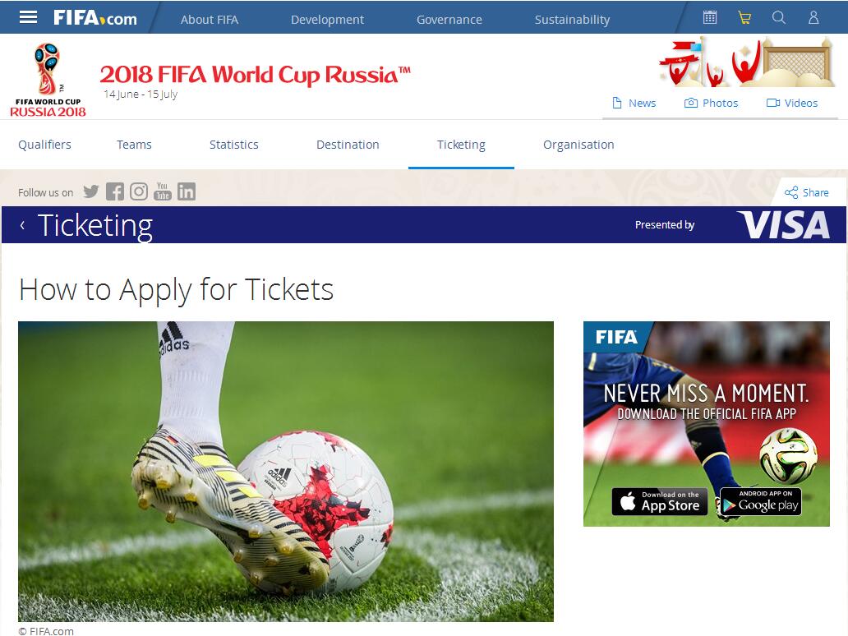
Task: Open the Statistics menu item
Action: point(233,145)
